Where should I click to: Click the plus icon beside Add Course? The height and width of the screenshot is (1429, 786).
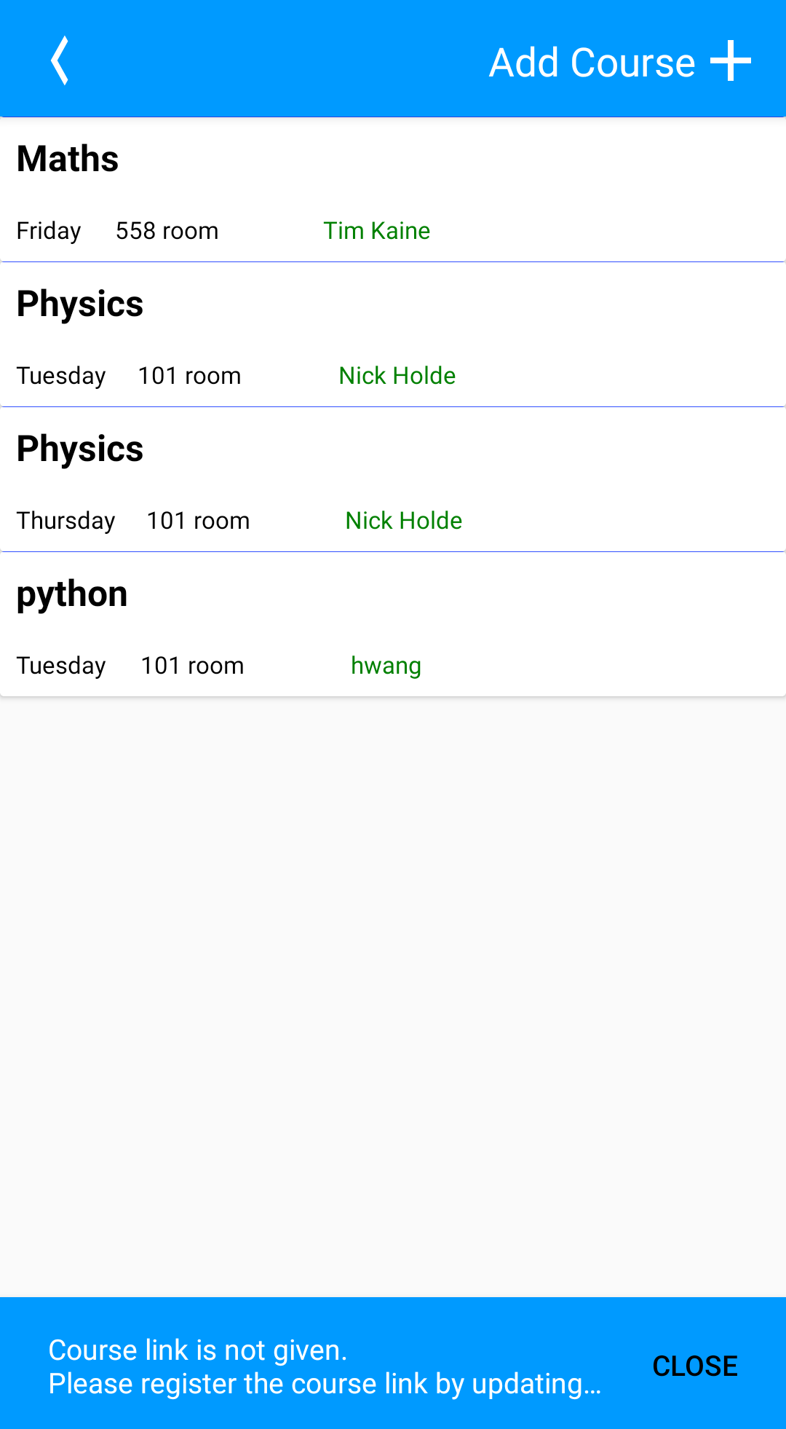(x=731, y=61)
